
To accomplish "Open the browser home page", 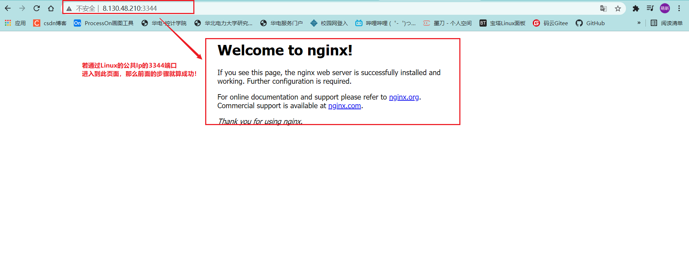I will (51, 8).
